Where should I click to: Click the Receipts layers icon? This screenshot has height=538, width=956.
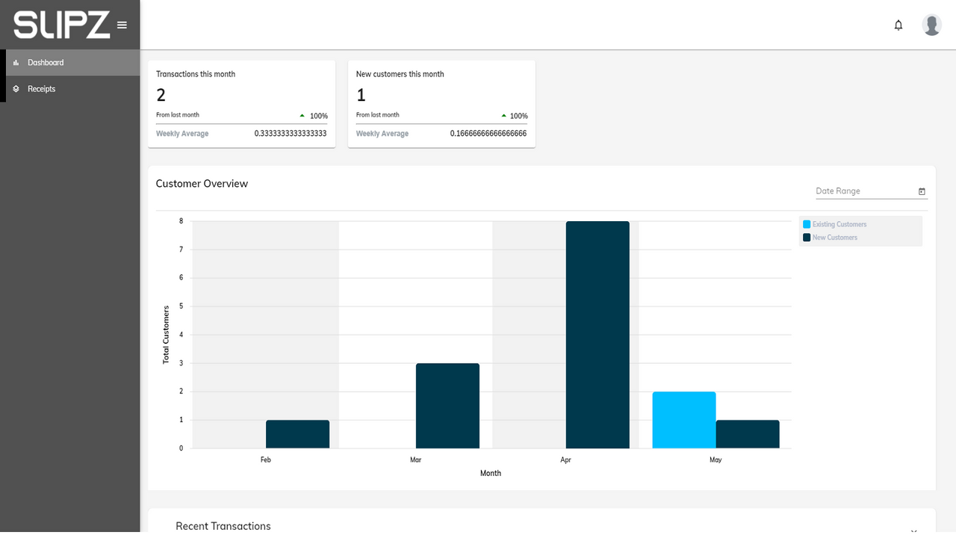coord(16,89)
